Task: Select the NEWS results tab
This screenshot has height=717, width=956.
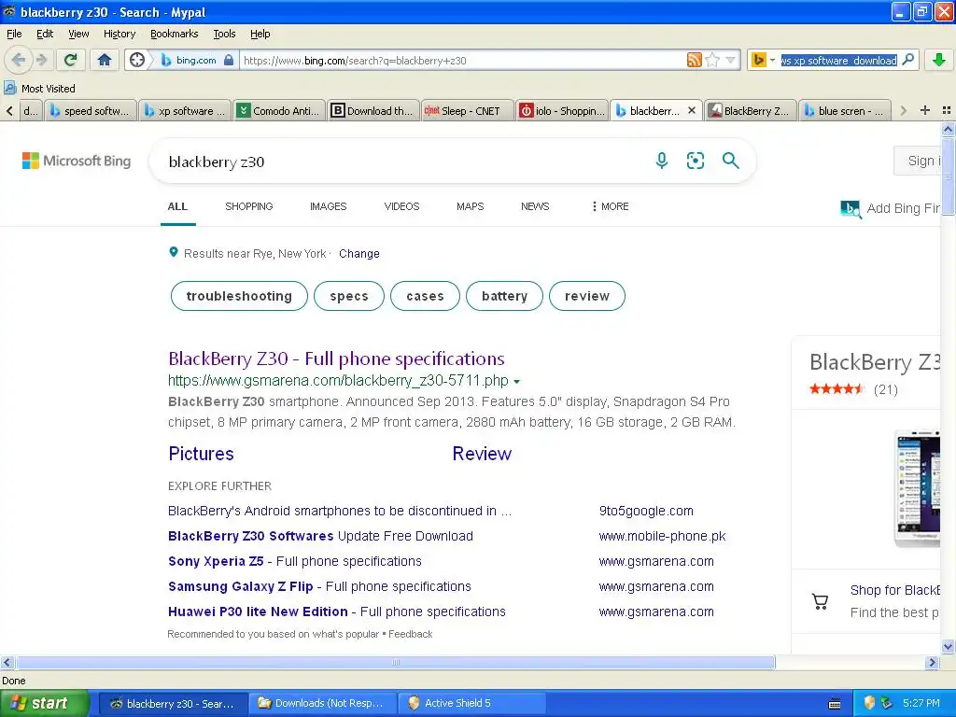Action: [535, 206]
